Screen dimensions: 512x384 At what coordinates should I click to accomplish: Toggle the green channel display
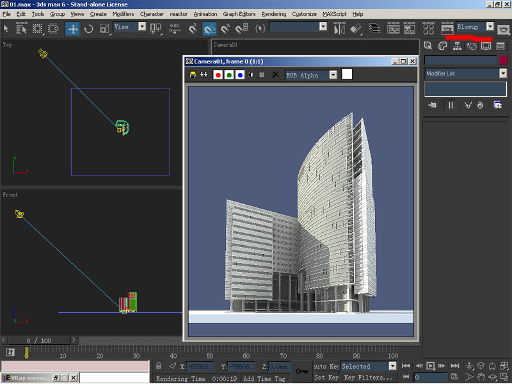click(x=228, y=75)
